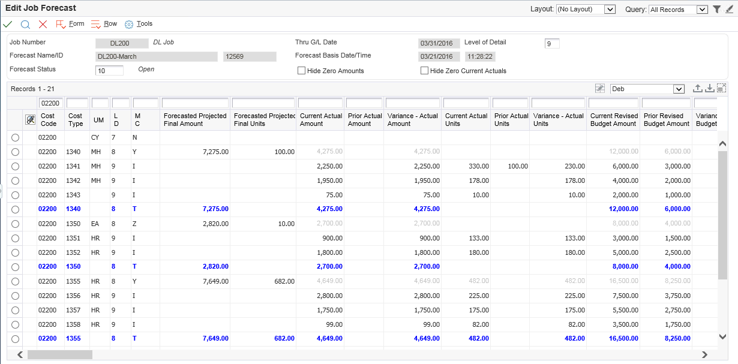The height and width of the screenshot is (364, 738).
Task: Click the 7,275.00 cell in cost type 1340 Y row
Action: 195,152
